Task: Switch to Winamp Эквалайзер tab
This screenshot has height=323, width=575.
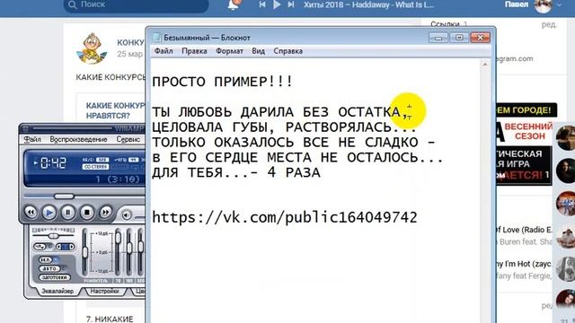Action: tap(57, 291)
